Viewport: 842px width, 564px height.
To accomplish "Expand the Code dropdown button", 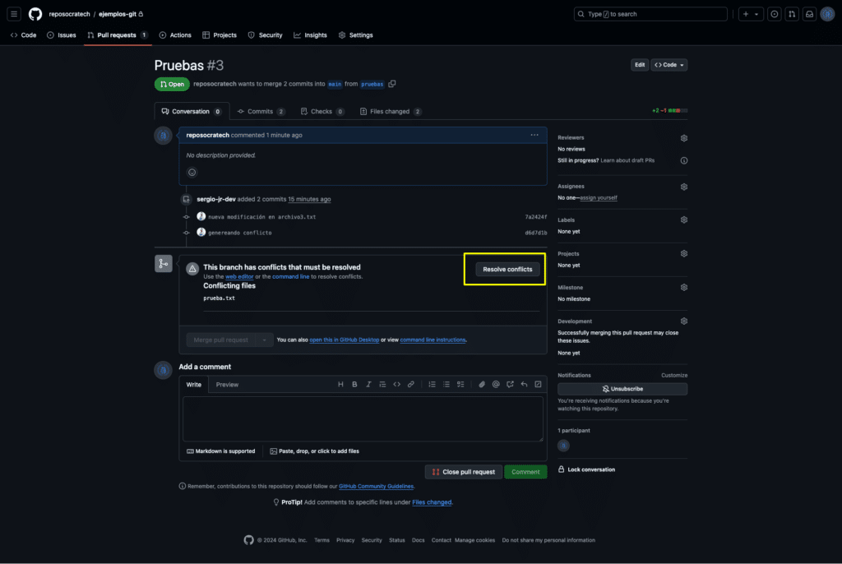I will tap(669, 65).
